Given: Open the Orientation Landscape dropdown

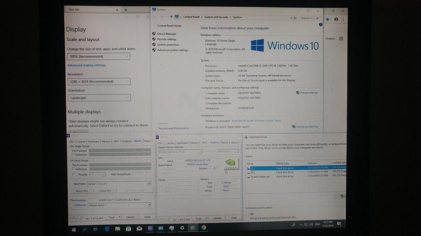Looking at the screenshot, I should pyautogui.click(x=99, y=98).
